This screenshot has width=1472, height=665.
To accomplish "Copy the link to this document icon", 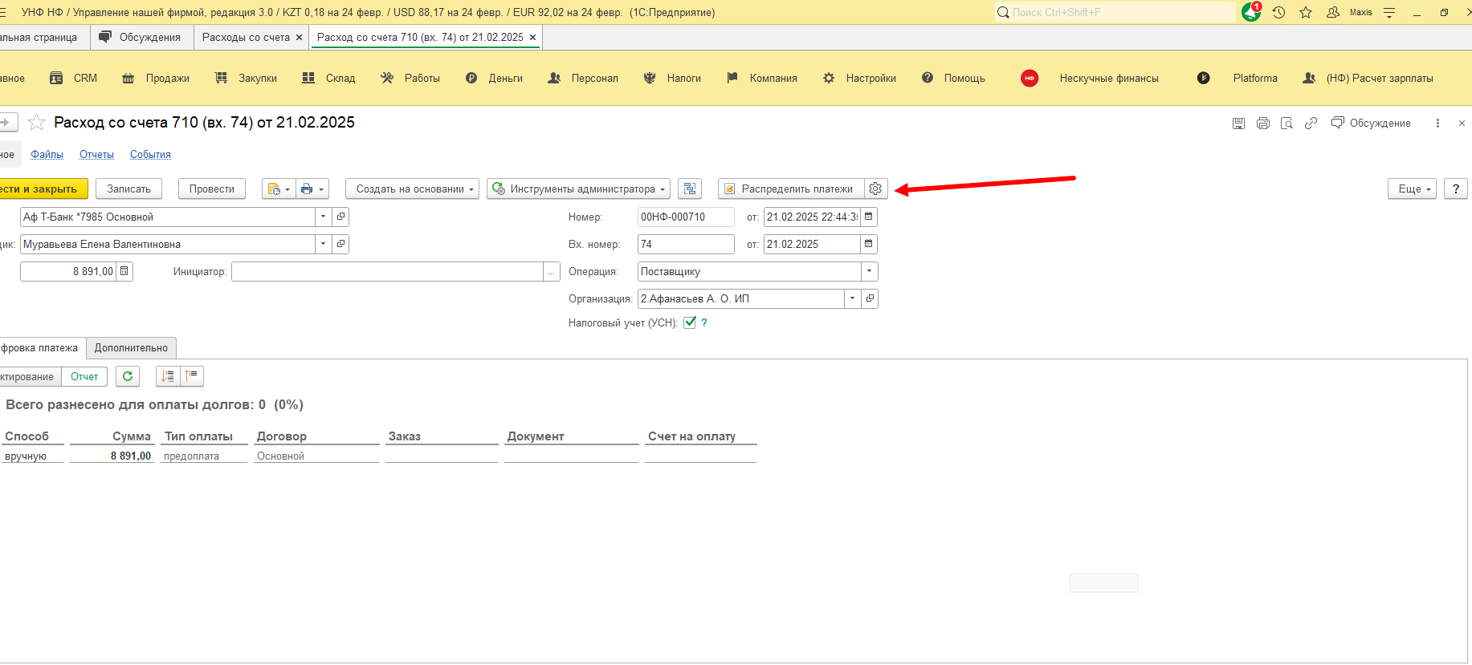I will [1311, 123].
